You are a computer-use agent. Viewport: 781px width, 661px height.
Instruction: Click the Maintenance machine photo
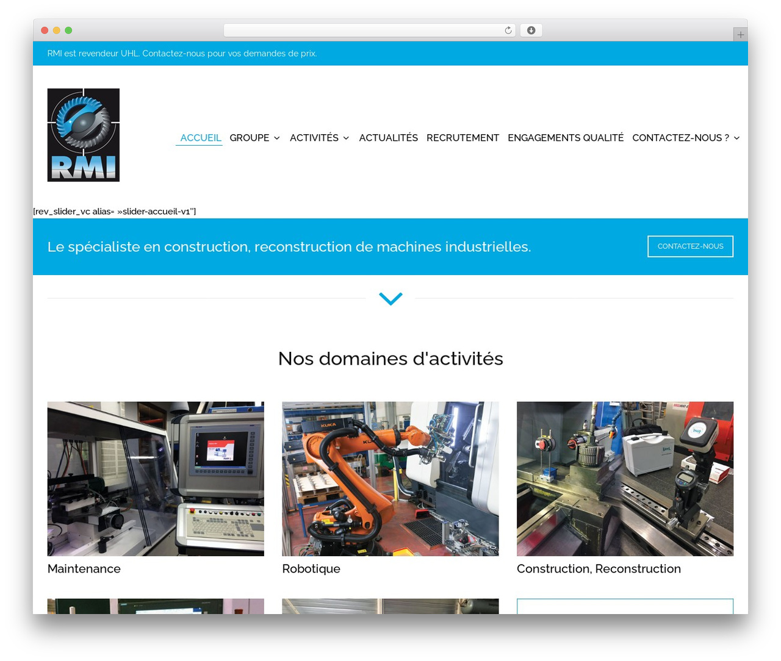[156, 479]
